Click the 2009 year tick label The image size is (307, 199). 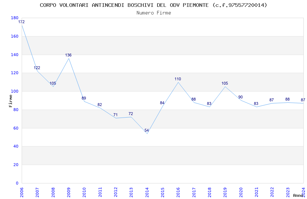(x=69, y=192)
